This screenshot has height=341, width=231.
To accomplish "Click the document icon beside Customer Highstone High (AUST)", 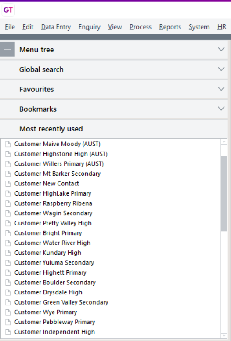I will pos(8,154).
